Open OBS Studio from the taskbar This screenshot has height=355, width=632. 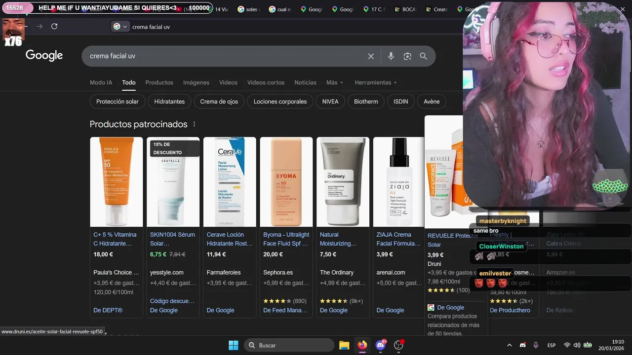tap(398, 345)
